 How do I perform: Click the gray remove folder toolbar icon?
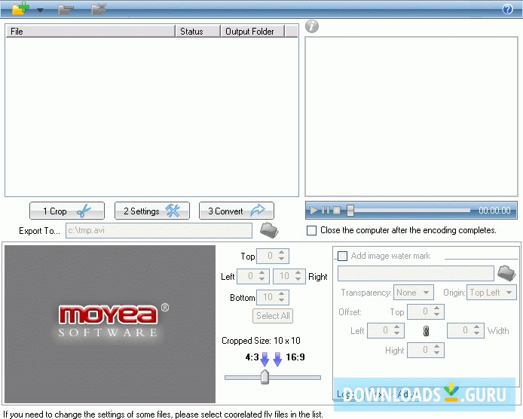click(x=65, y=9)
